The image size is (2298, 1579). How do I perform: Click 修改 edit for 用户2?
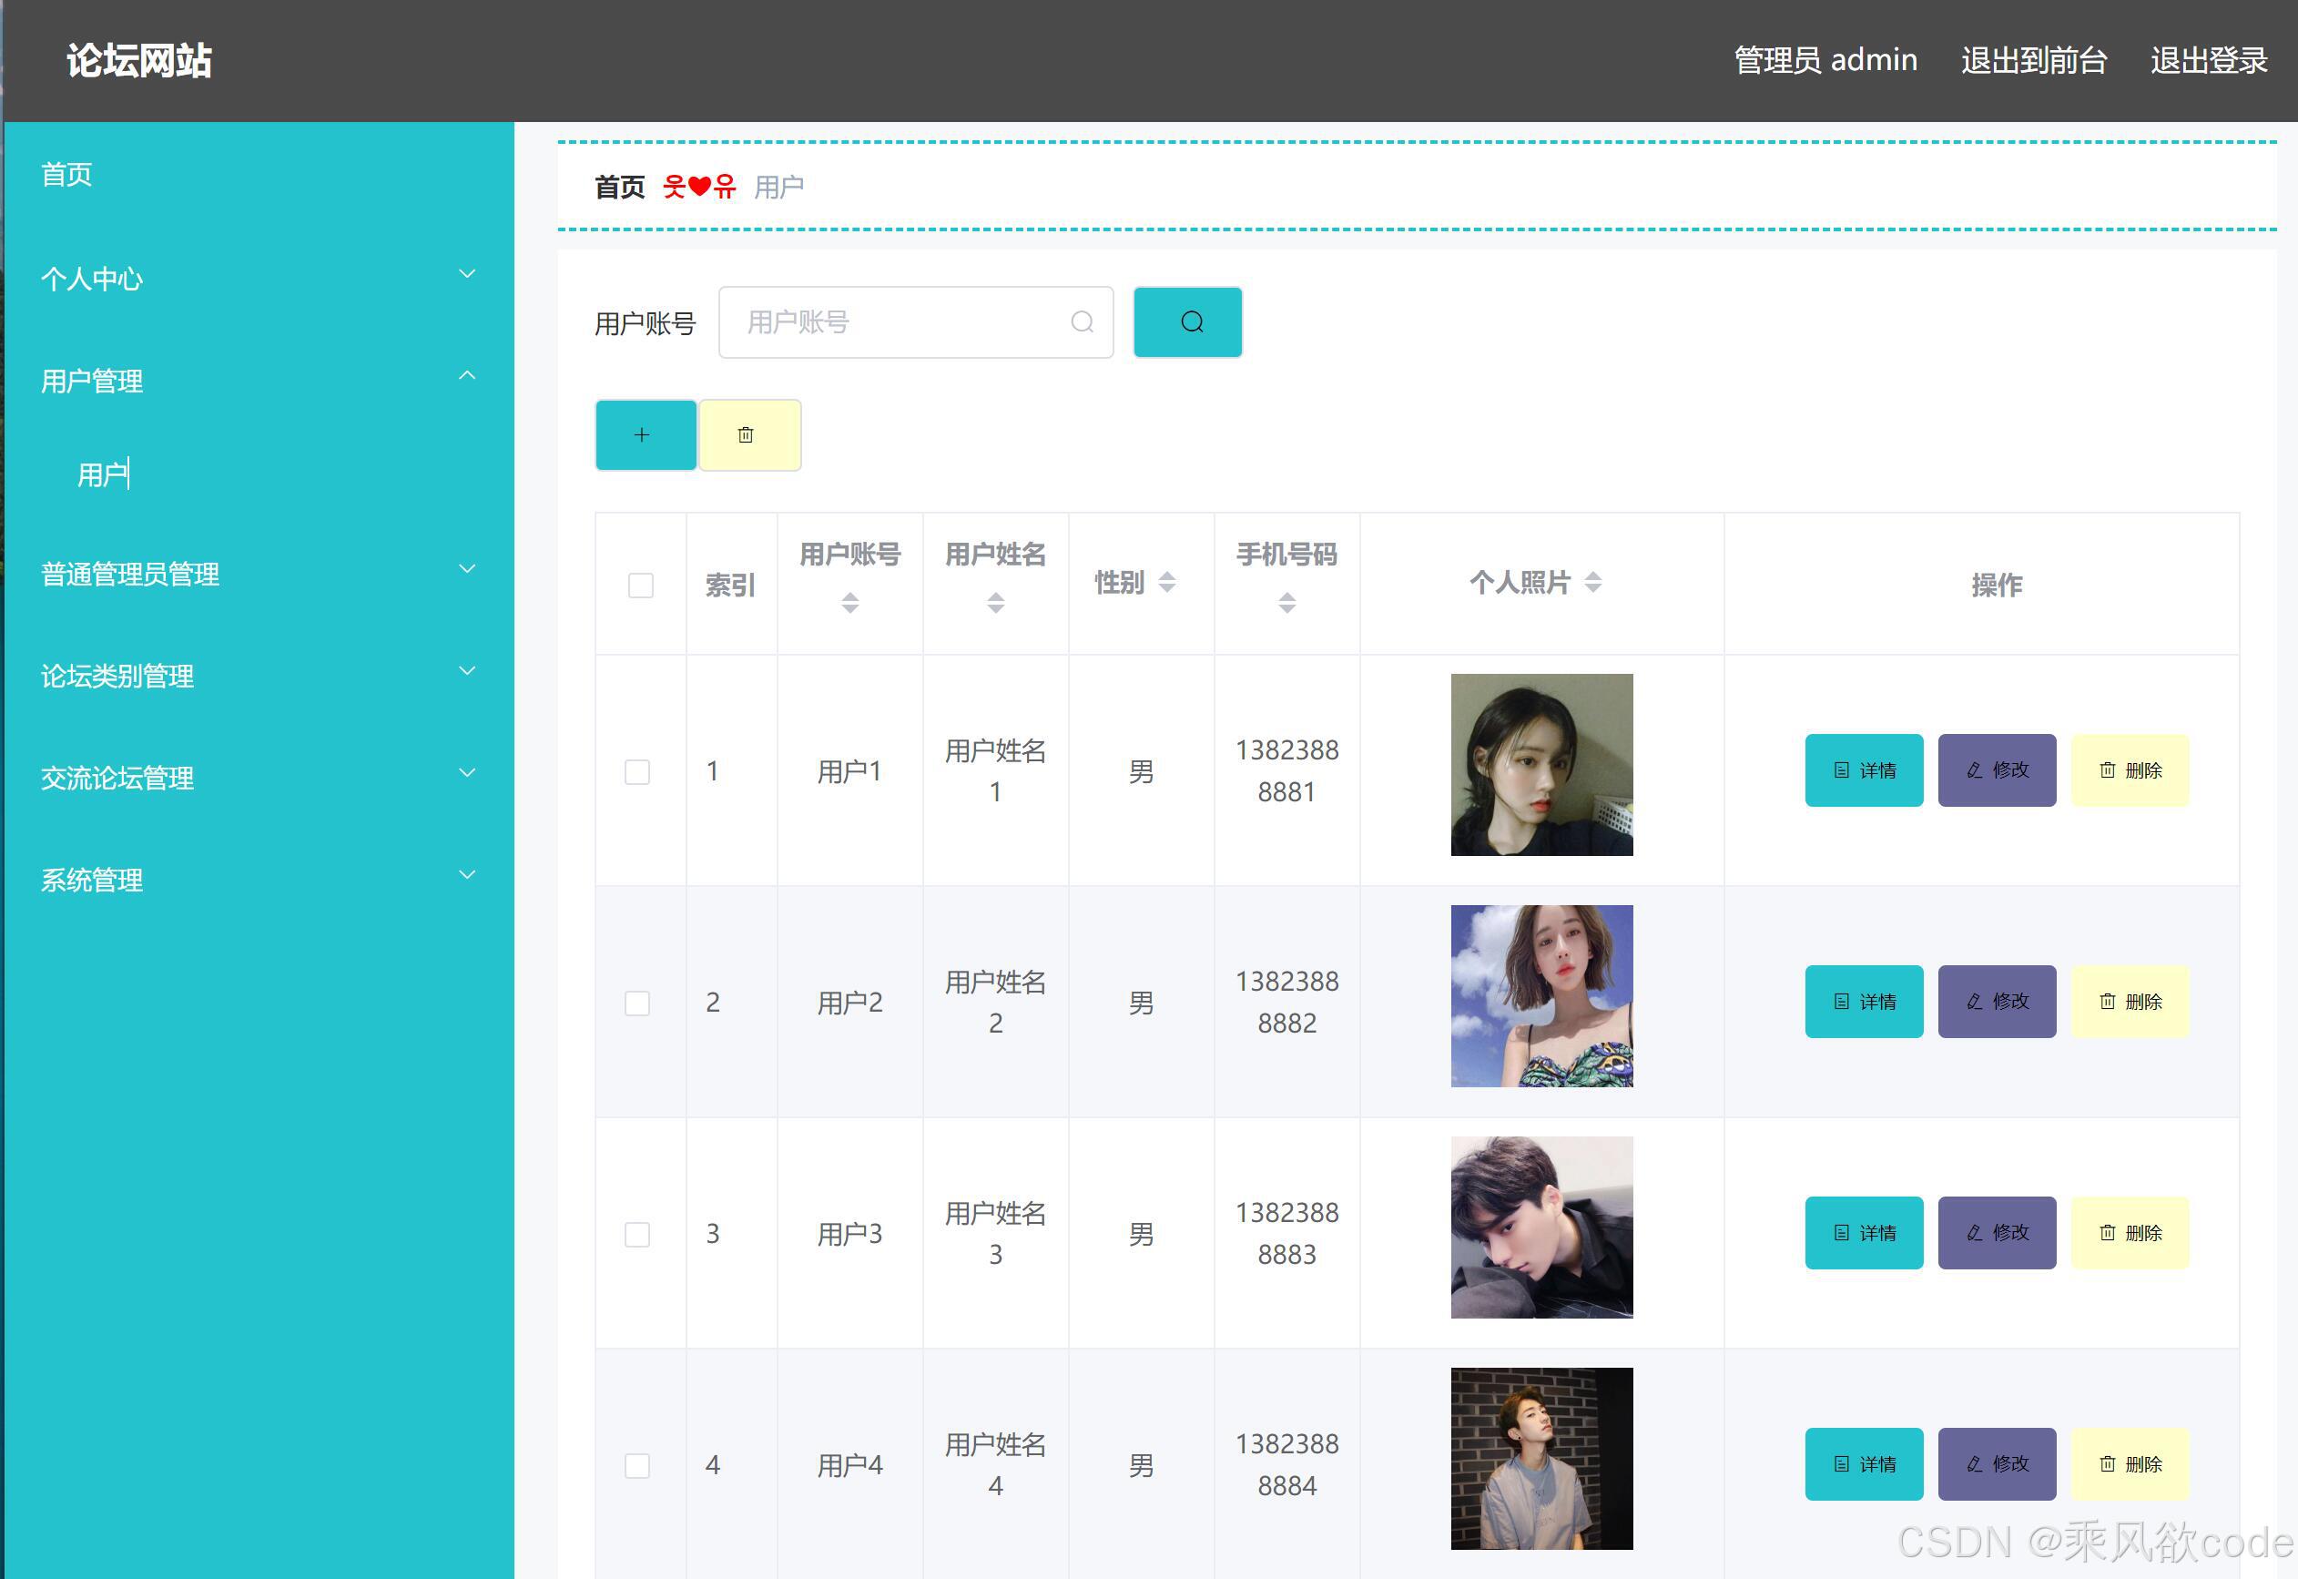pos(1996,1003)
